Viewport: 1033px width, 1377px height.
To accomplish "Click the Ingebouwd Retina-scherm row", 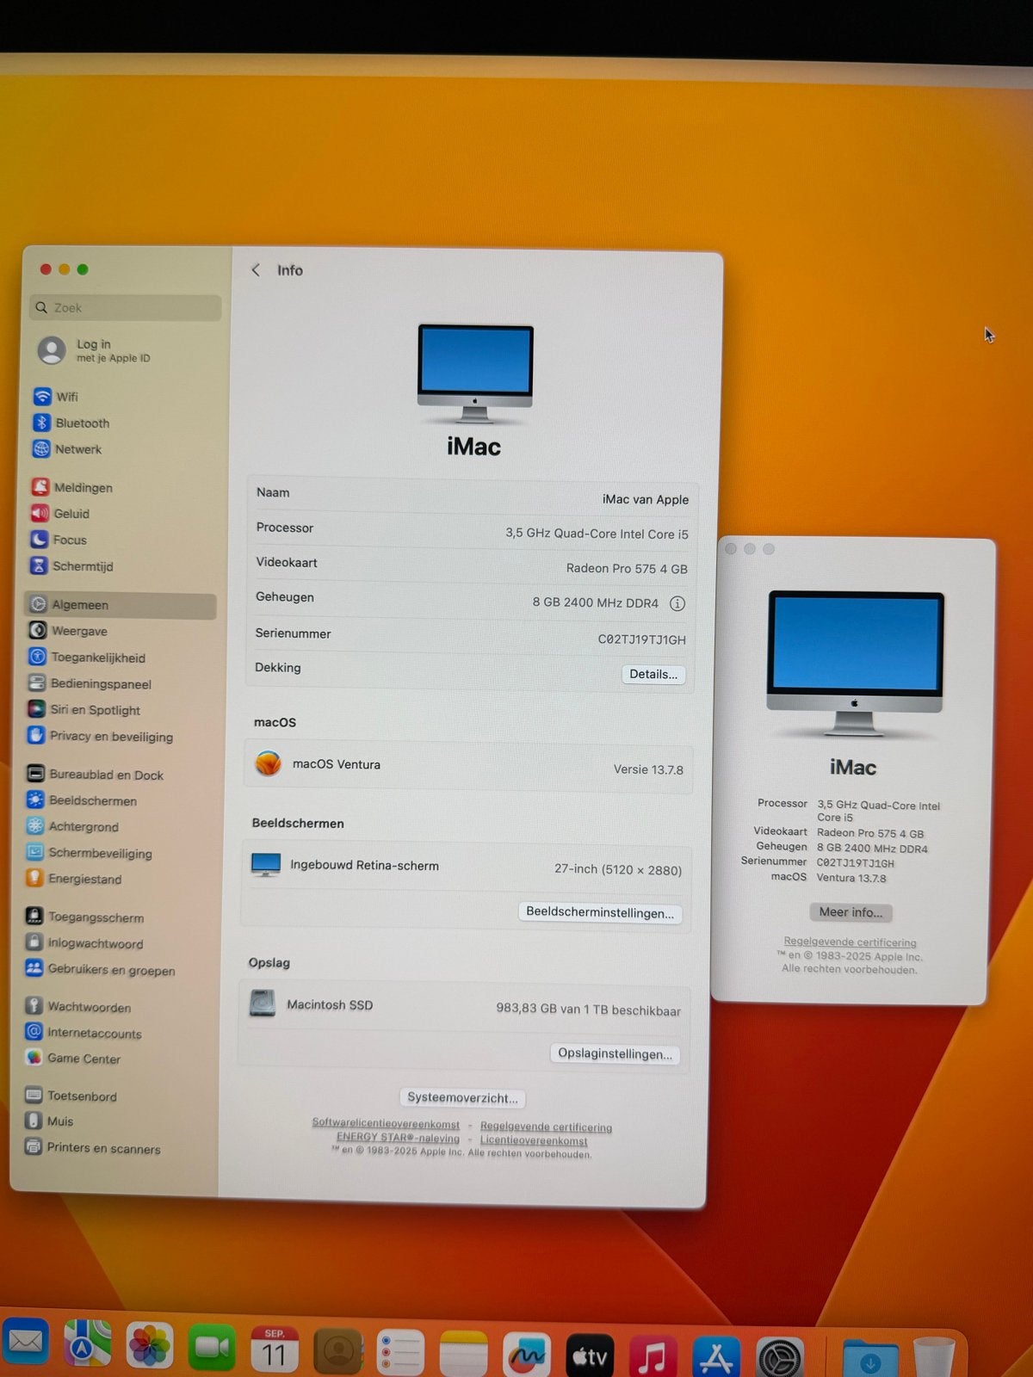I will 467,867.
